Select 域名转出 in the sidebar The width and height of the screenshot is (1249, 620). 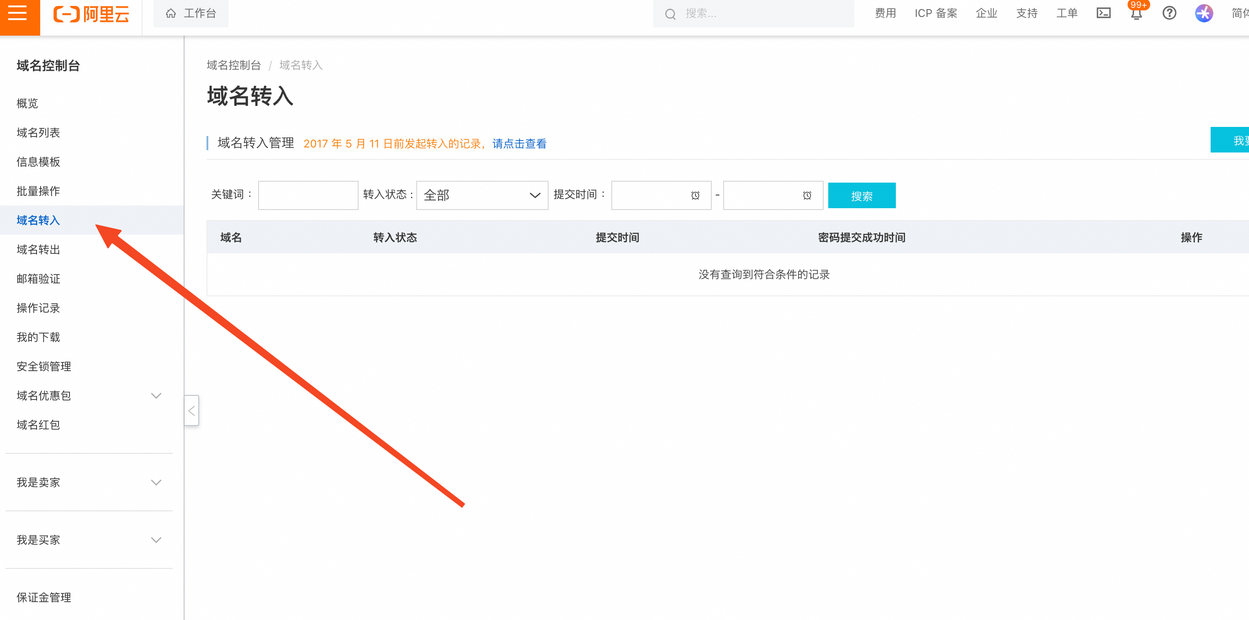coord(38,249)
